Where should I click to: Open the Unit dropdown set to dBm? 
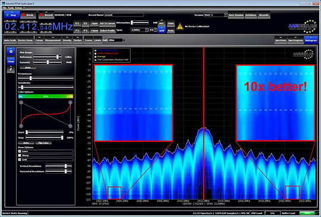pyautogui.click(x=117, y=40)
